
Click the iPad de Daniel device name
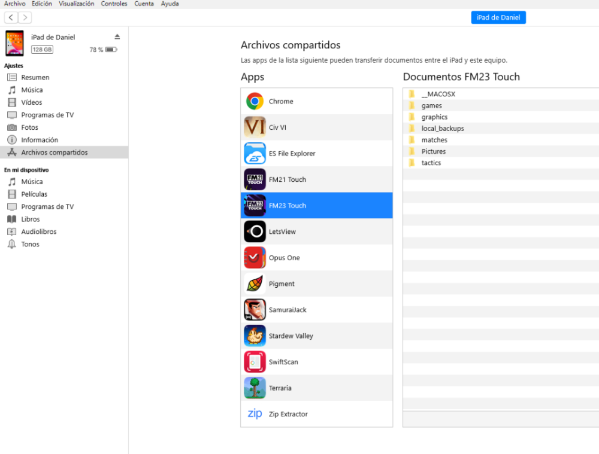point(53,37)
